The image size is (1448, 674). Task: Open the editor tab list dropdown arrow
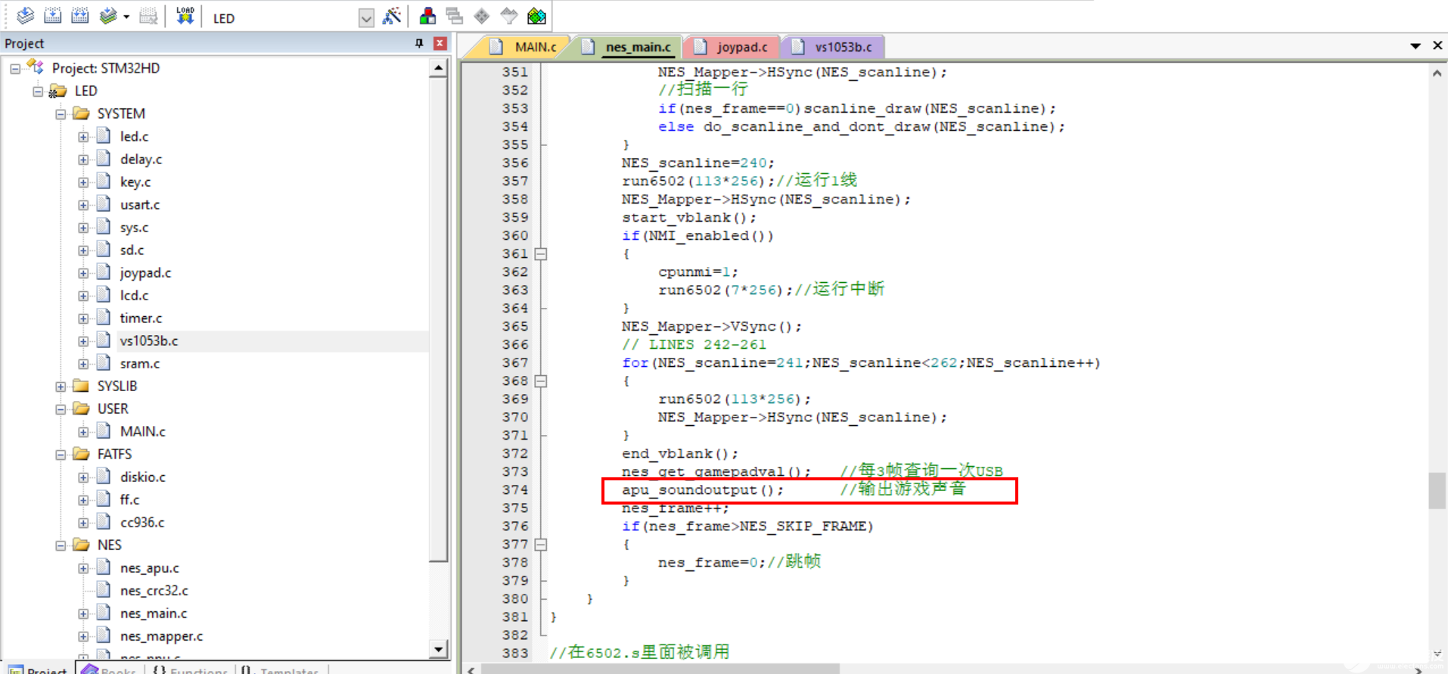[x=1415, y=46]
